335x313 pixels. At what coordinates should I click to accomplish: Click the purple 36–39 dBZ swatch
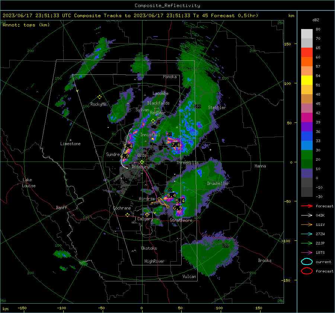click(307, 127)
